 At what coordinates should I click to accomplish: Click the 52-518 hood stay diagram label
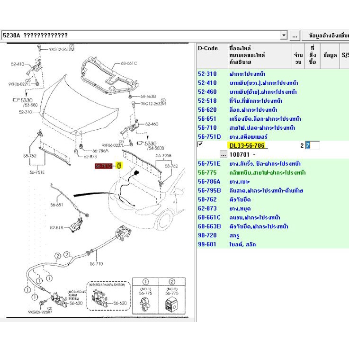click(x=56, y=228)
